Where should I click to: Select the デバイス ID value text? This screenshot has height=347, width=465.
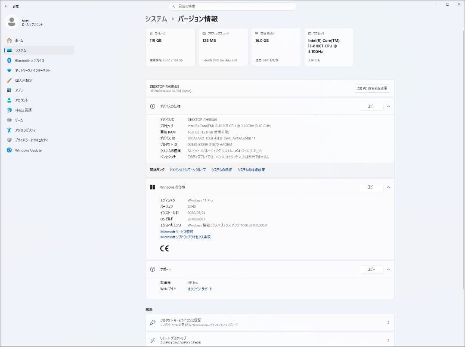pyautogui.click(x=221, y=139)
